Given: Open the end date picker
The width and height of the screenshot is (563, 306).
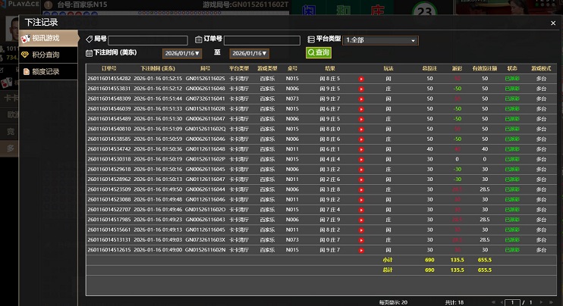Looking at the screenshot, I should click(249, 54).
